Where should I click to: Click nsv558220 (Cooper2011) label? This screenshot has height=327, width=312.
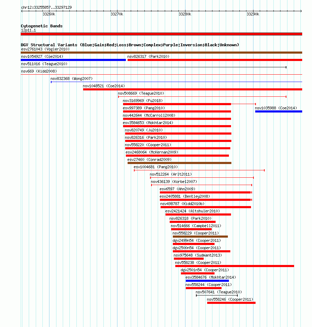tap(148, 145)
